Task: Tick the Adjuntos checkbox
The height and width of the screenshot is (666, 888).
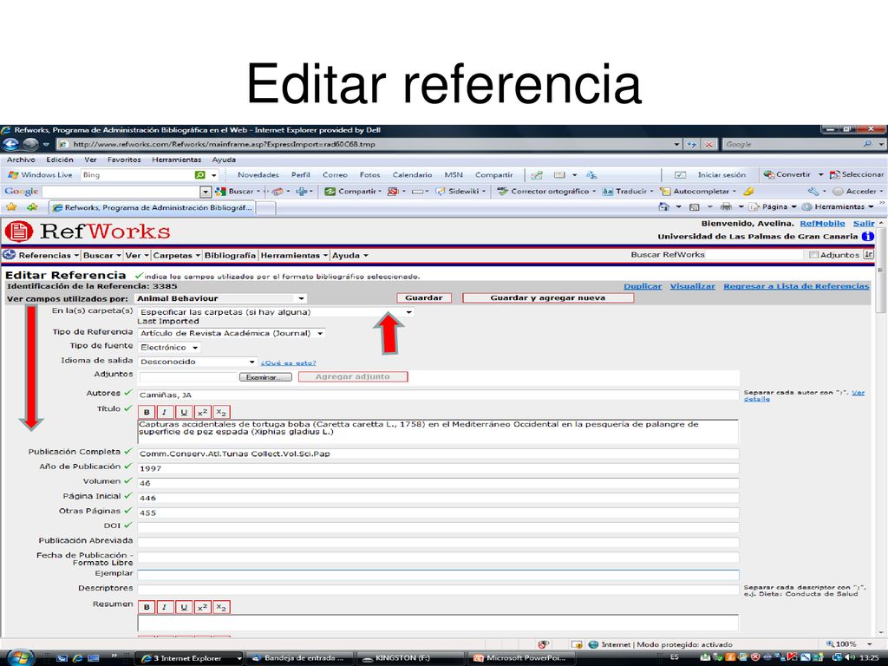Action: click(813, 255)
